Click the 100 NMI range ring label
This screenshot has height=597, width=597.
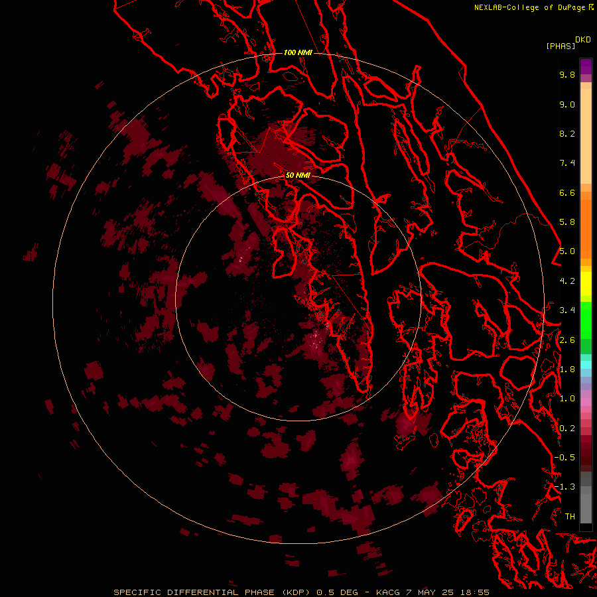pos(298,52)
